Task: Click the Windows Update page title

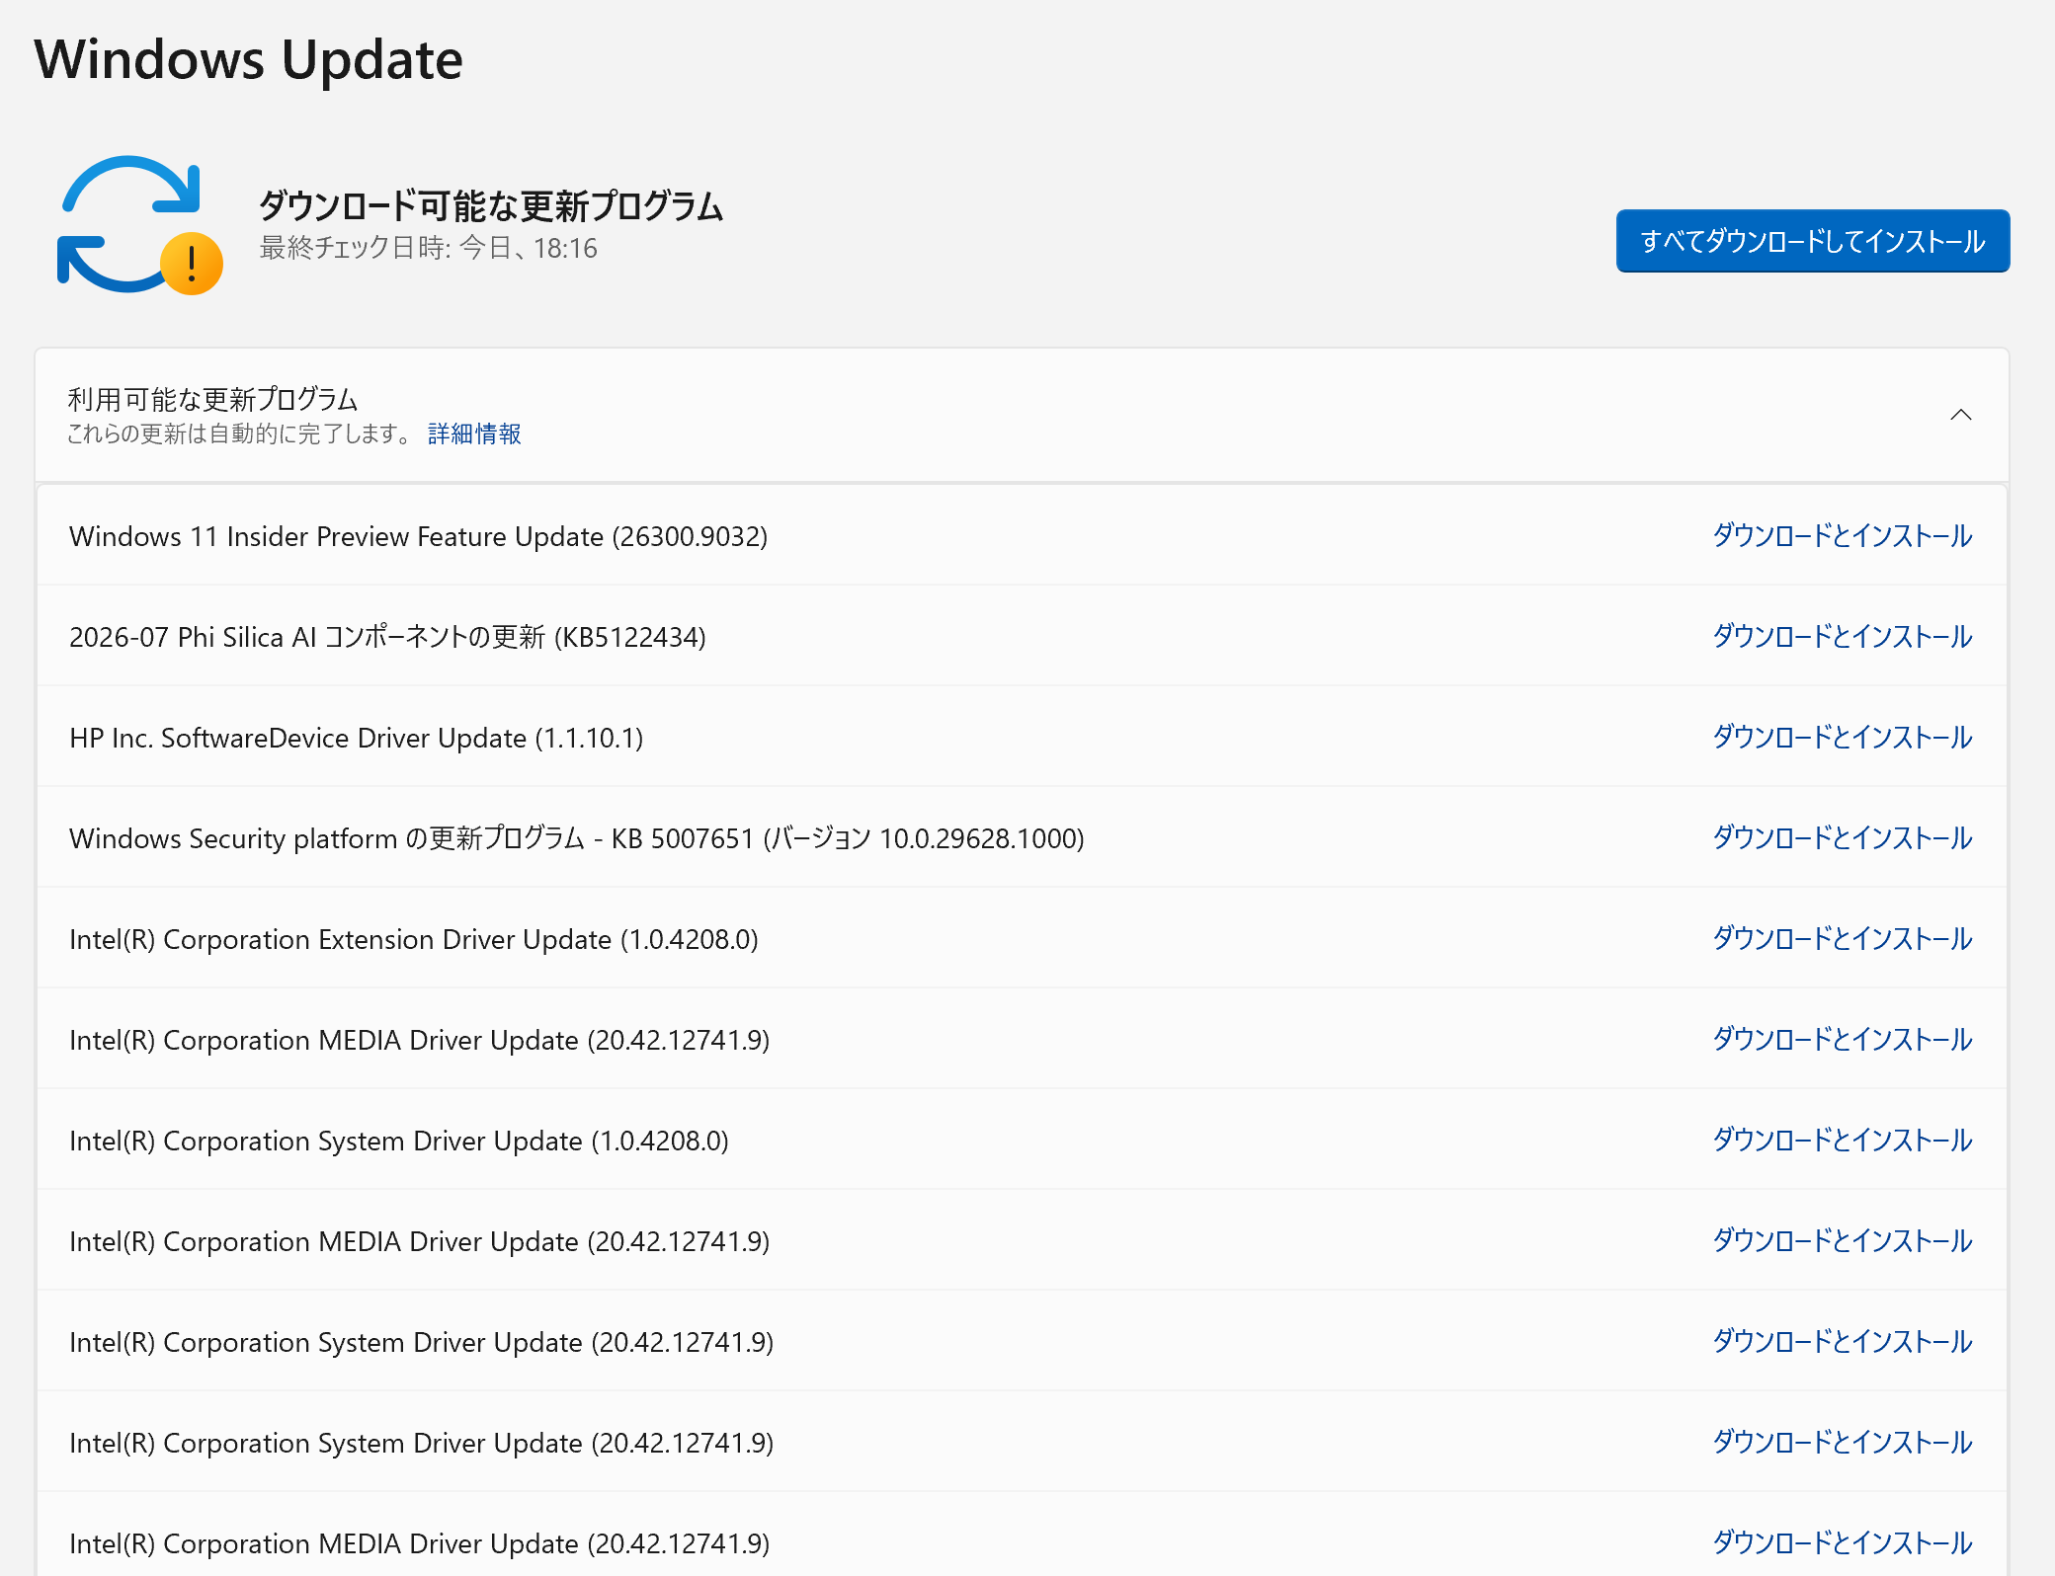Action: point(248,59)
